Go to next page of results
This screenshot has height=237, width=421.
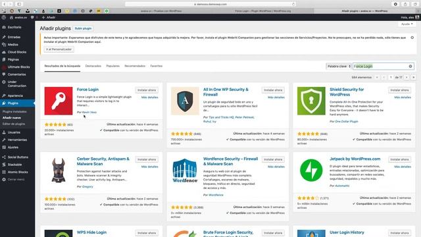click(407, 78)
